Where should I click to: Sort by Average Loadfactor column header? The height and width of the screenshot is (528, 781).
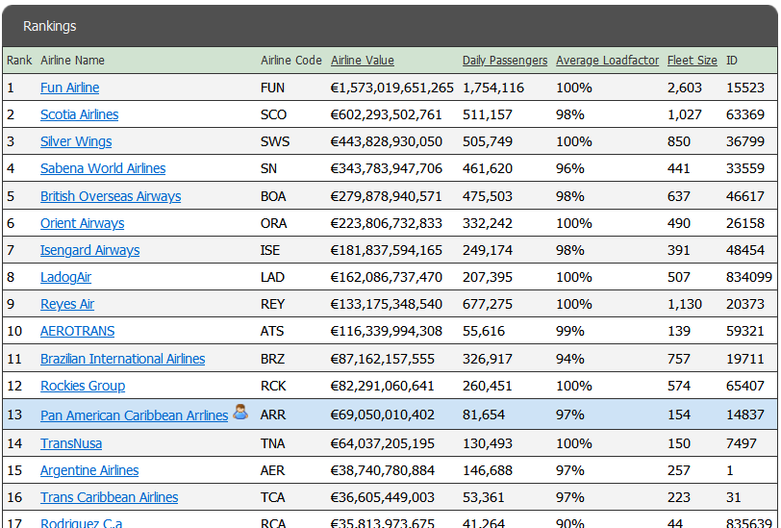point(607,61)
